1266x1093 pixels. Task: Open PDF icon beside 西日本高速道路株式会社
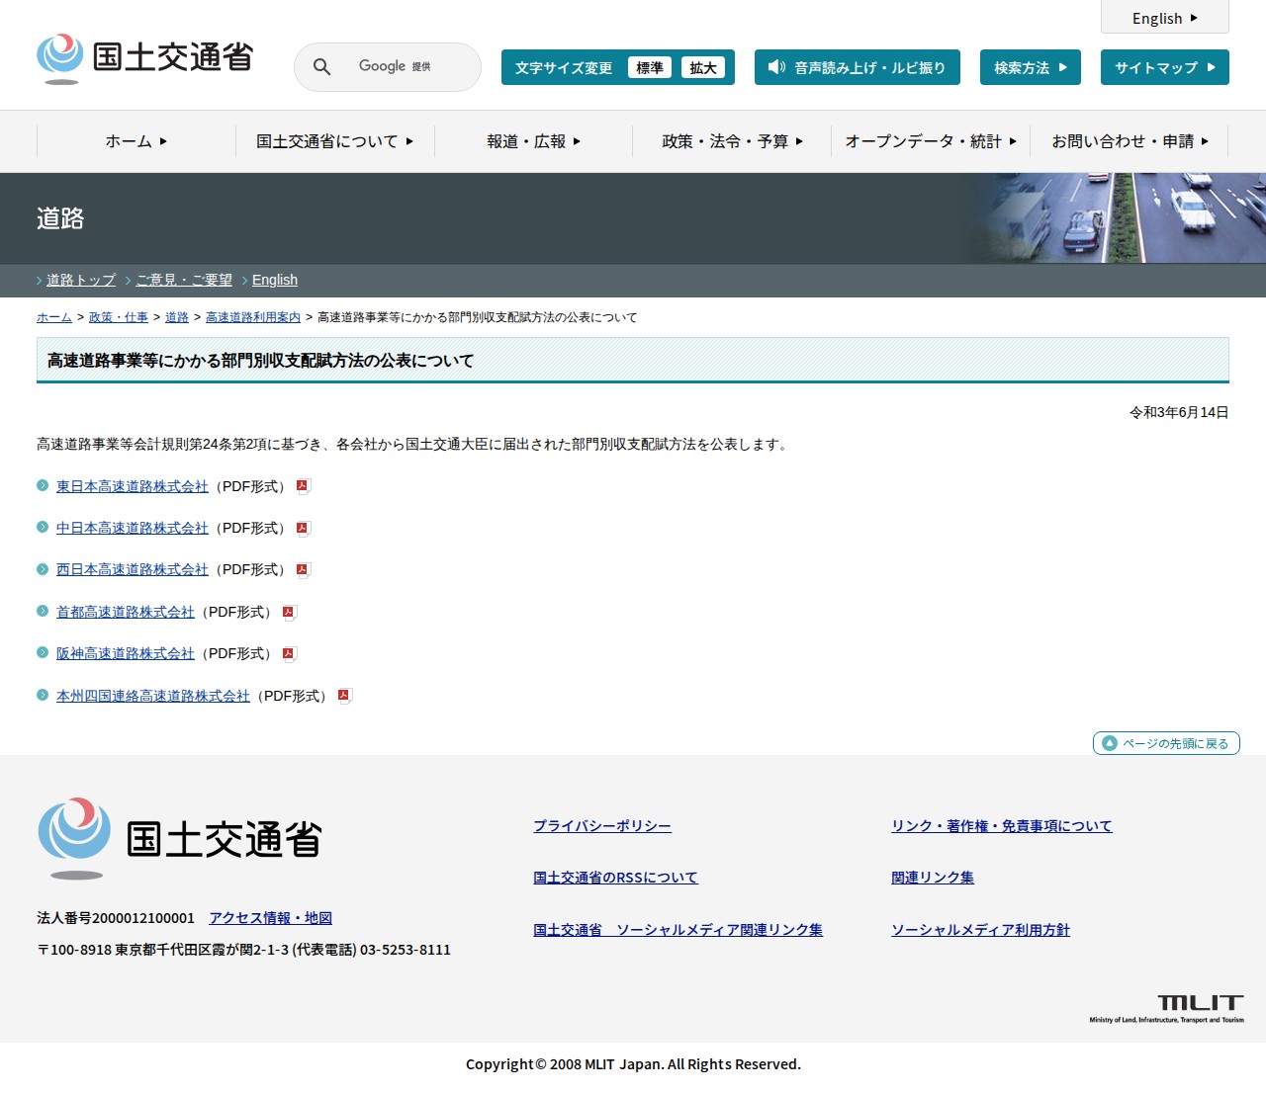pos(303,569)
